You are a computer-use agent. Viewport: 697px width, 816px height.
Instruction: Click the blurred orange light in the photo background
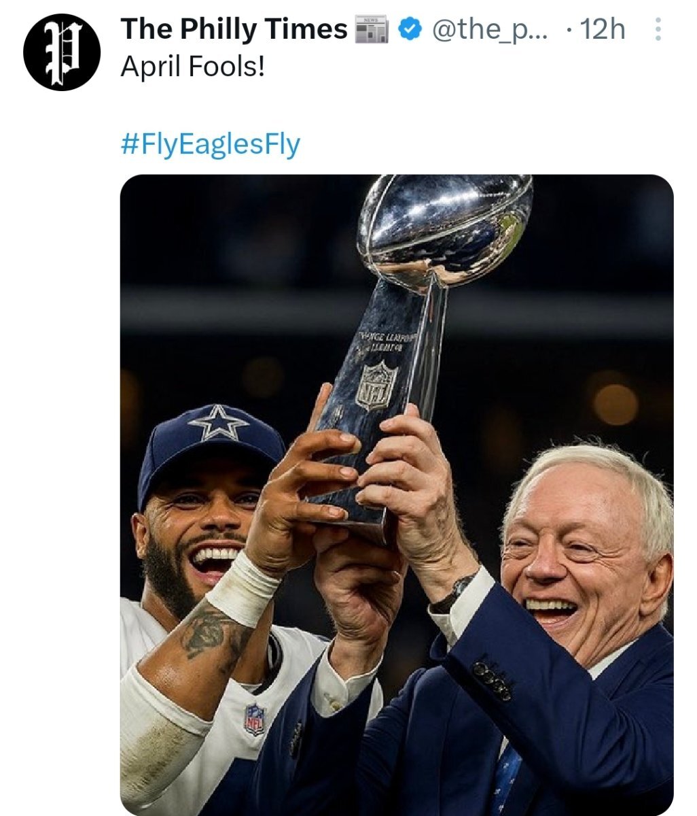click(x=615, y=404)
